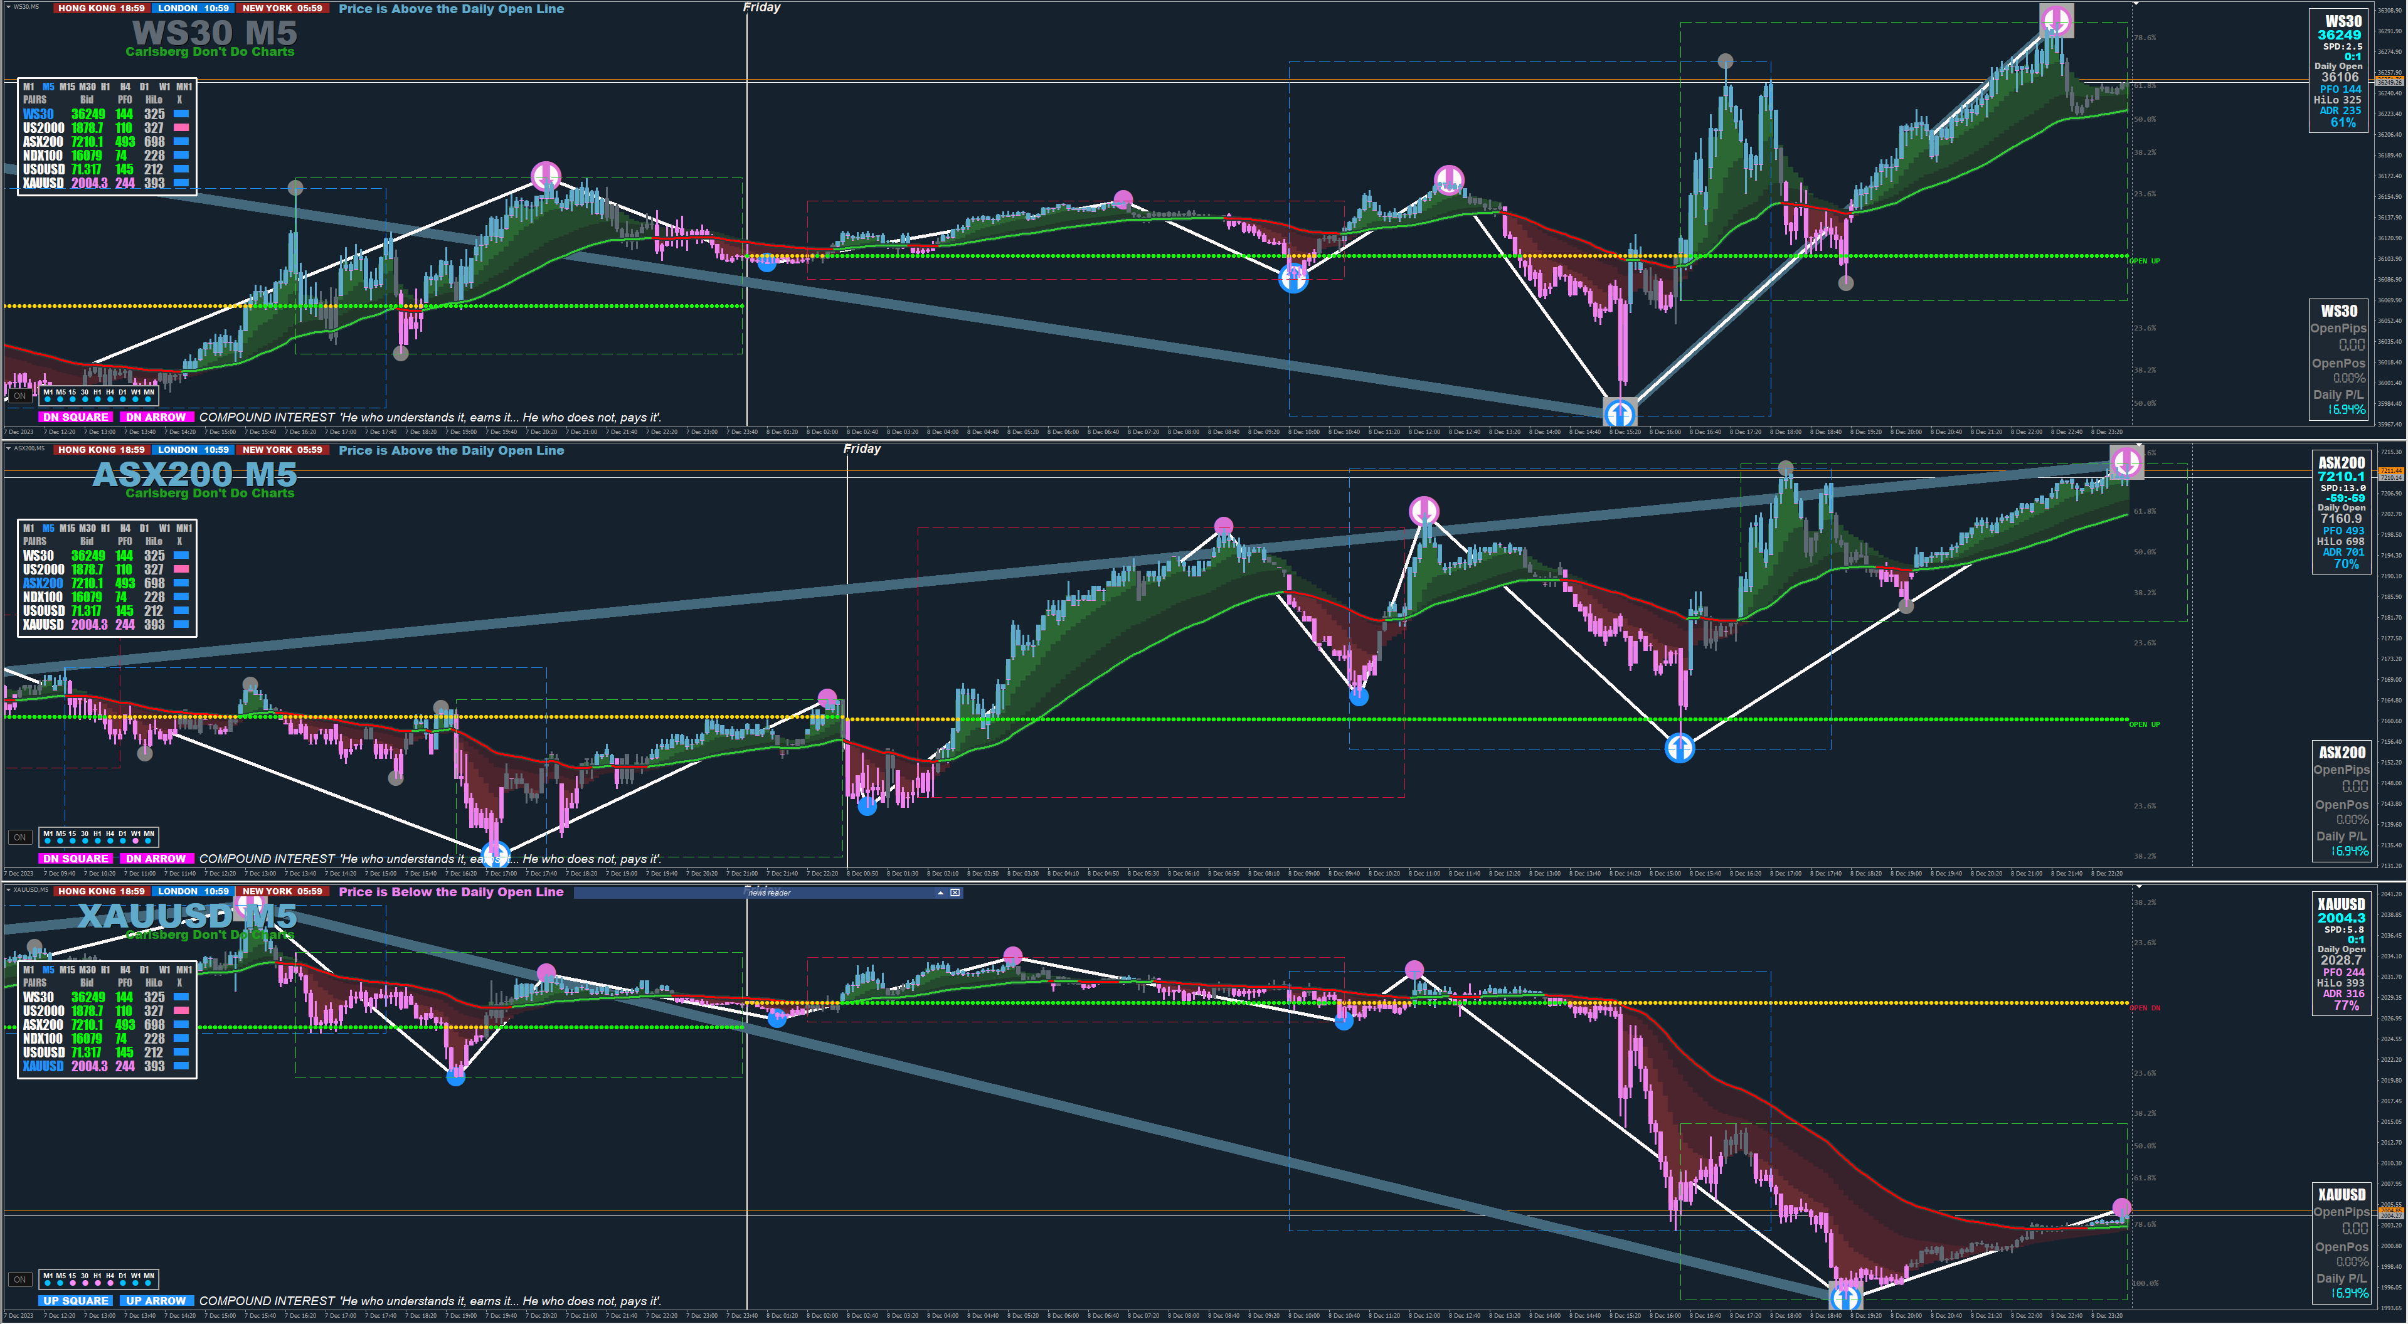This screenshot has width=2408, height=1324.
Task: Click DN SQUARE button on WS30 chart
Action: pyautogui.click(x=76, y=417)
